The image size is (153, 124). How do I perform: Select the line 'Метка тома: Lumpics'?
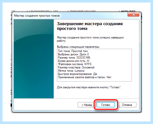coord(71,71)
